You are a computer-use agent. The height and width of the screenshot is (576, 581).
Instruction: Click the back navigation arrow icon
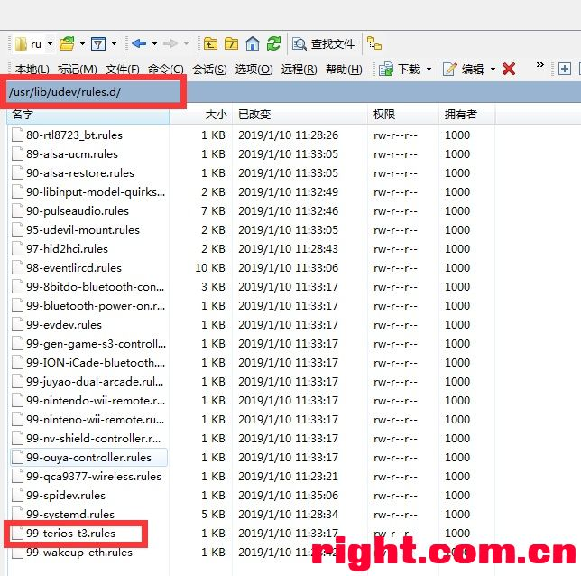click(138, 43)
